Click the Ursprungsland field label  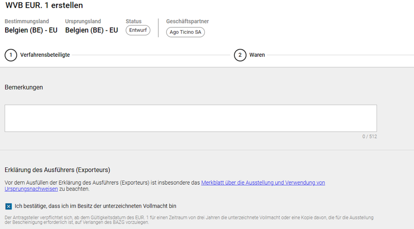[83, 21]
